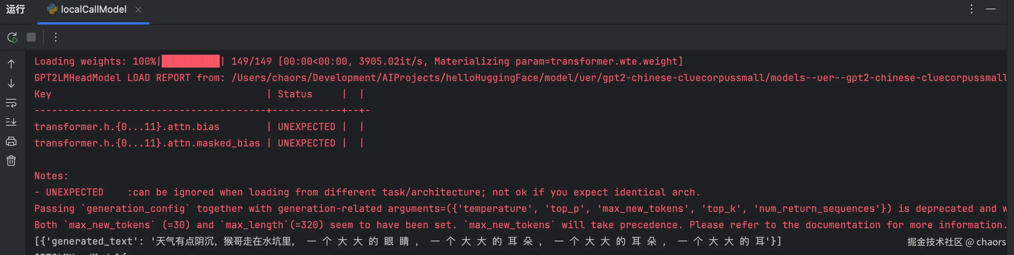
Task: Print the console output
Action: tap(11, 141)
